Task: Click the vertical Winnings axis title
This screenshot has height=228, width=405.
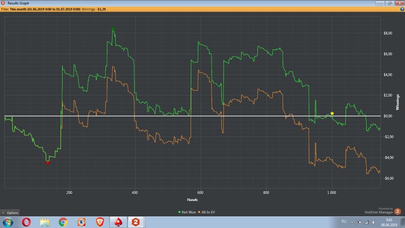Action: 397,102
